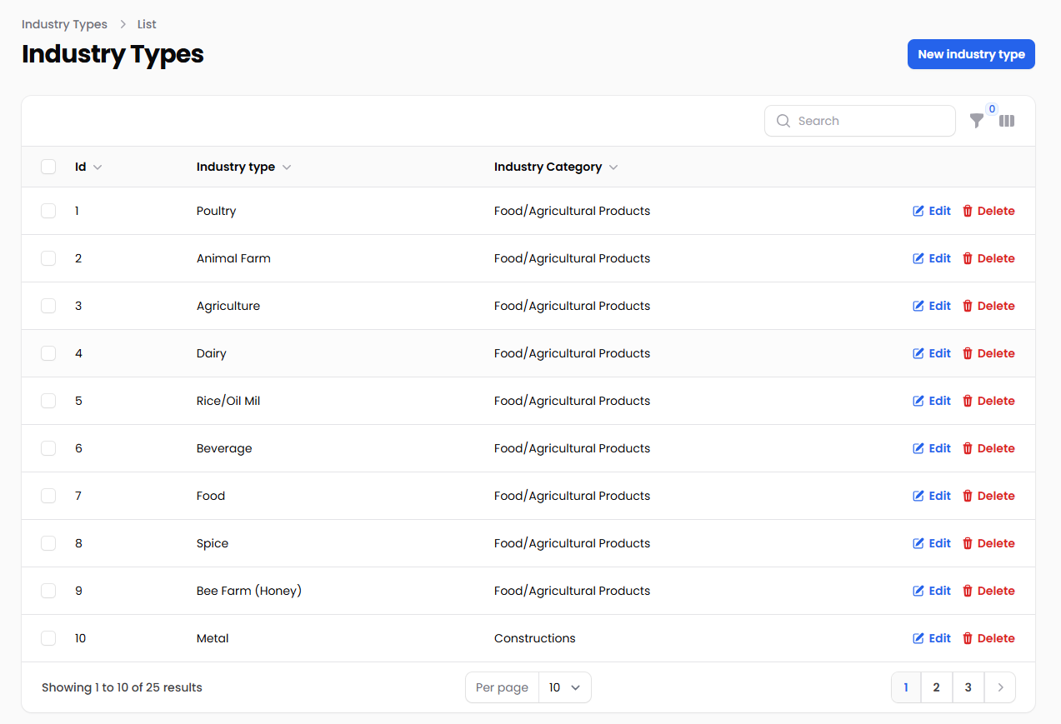Click the New industry type button
Viewport: 1061px width, 724px height.
coord(971,54)
